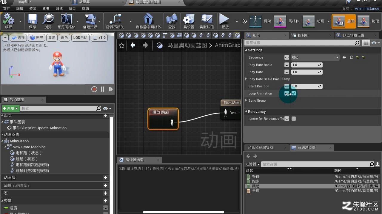Click the Play (播放) toolbar button
Screen dimensions: 382x214
[224, 21]
